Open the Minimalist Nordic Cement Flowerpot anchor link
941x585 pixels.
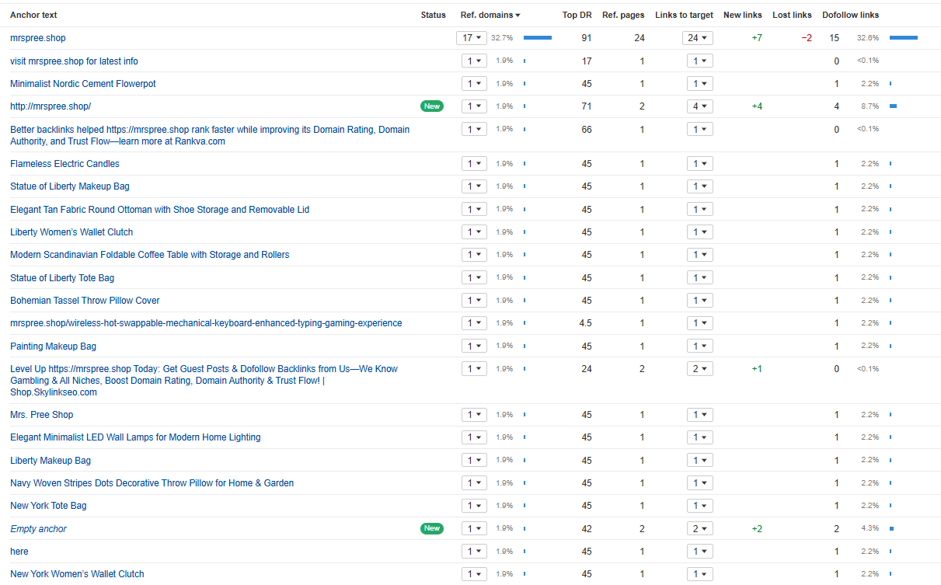[x=83, y=84]
